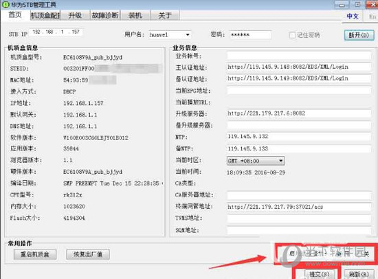Click the TVMS地址 input field
Viewport: 378px width, 279px height.
tap(299, 219)
